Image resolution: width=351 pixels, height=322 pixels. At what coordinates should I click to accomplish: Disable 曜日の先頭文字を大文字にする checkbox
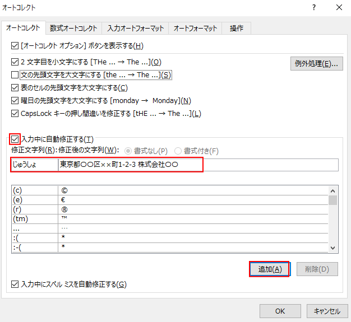click(x=15, y=101)
